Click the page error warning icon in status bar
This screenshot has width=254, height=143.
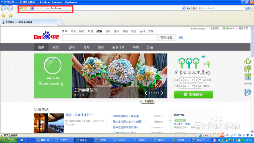pos(2,136)
